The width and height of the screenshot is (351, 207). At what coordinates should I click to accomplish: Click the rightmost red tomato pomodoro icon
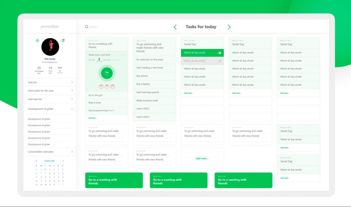(x=113, y=86)
